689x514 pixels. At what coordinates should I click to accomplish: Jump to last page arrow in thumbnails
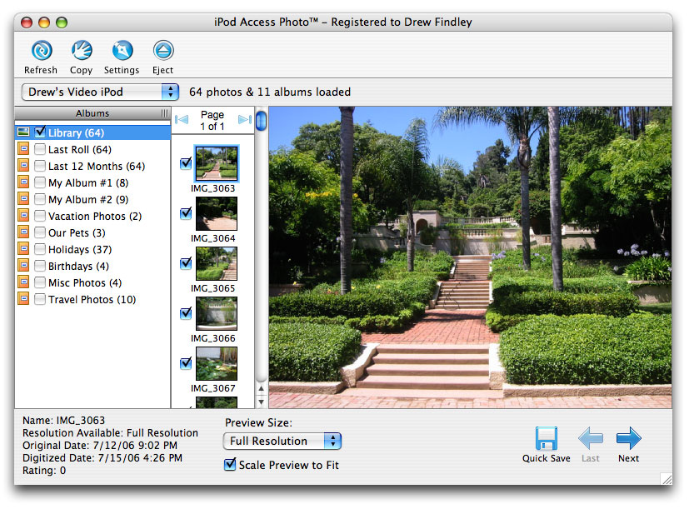coord(245,119)
